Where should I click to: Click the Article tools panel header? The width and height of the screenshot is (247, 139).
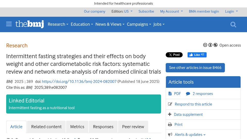coord(203,82)
